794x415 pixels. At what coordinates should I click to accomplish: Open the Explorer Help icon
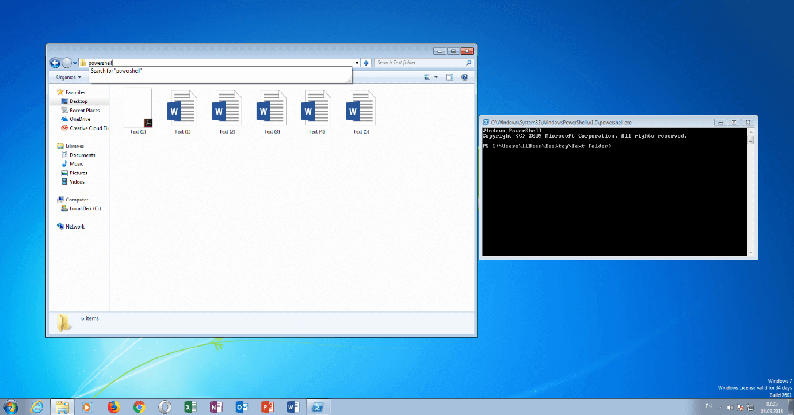pyautogui.click(x=464, y=77)
